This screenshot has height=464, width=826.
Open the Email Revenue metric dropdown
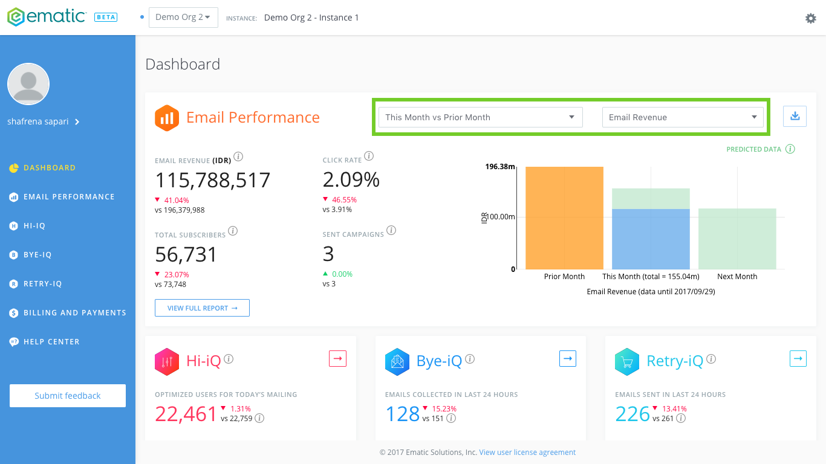[x=683, y=117]
